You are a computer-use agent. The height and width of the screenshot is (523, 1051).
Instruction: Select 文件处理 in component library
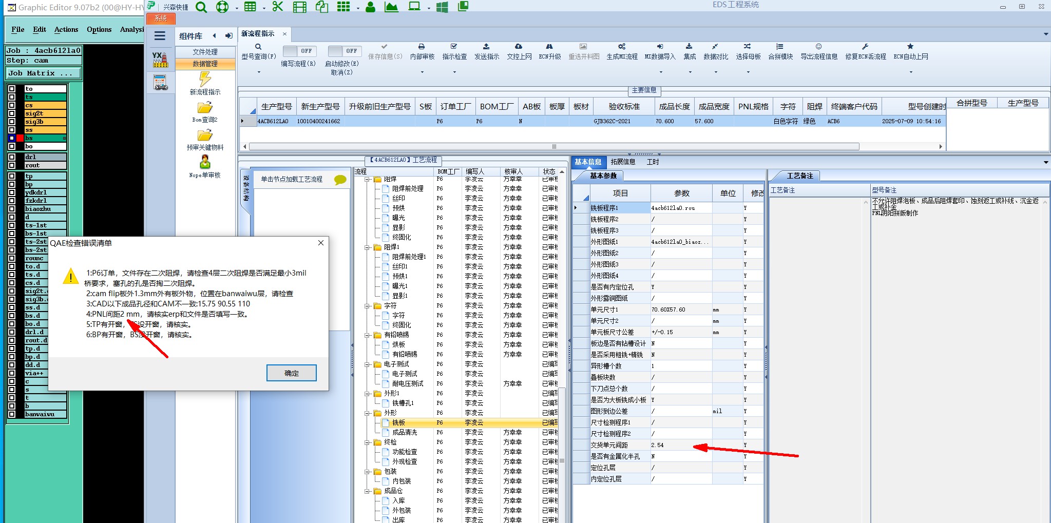(x=205, y=52)
